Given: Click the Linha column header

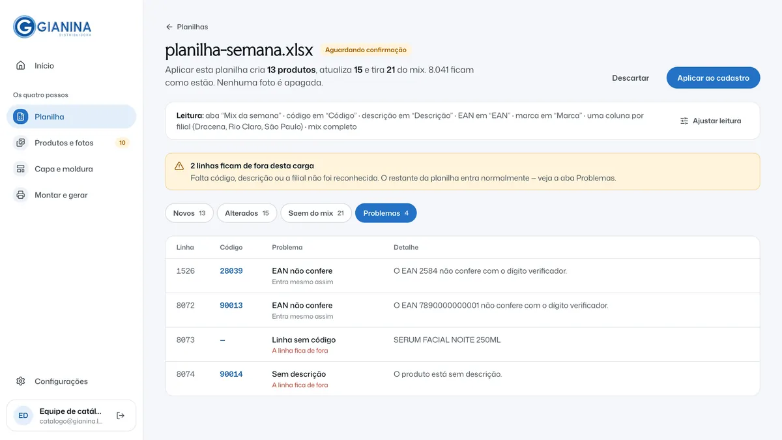Looking at the screenshot, I should [x=185, y=248].
